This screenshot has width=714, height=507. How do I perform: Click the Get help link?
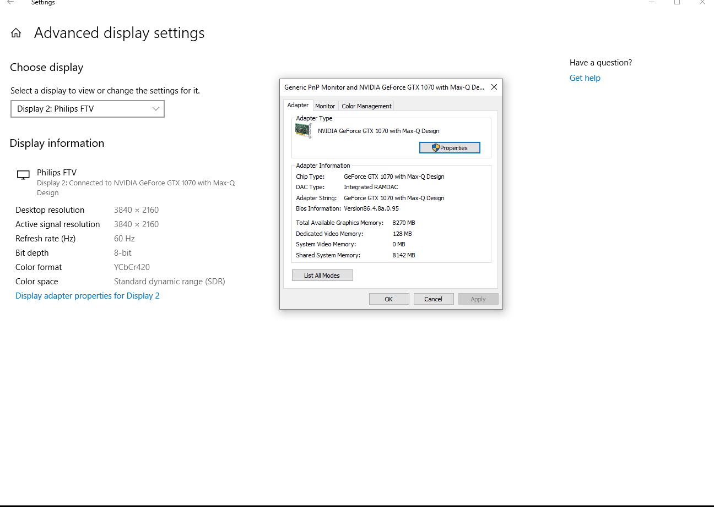pos(585,78)
